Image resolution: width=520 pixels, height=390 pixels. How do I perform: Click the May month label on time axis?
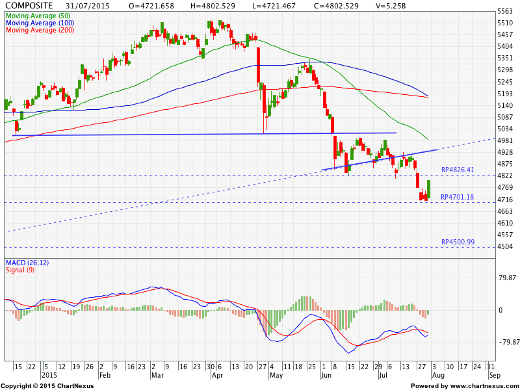pos(276,376)
